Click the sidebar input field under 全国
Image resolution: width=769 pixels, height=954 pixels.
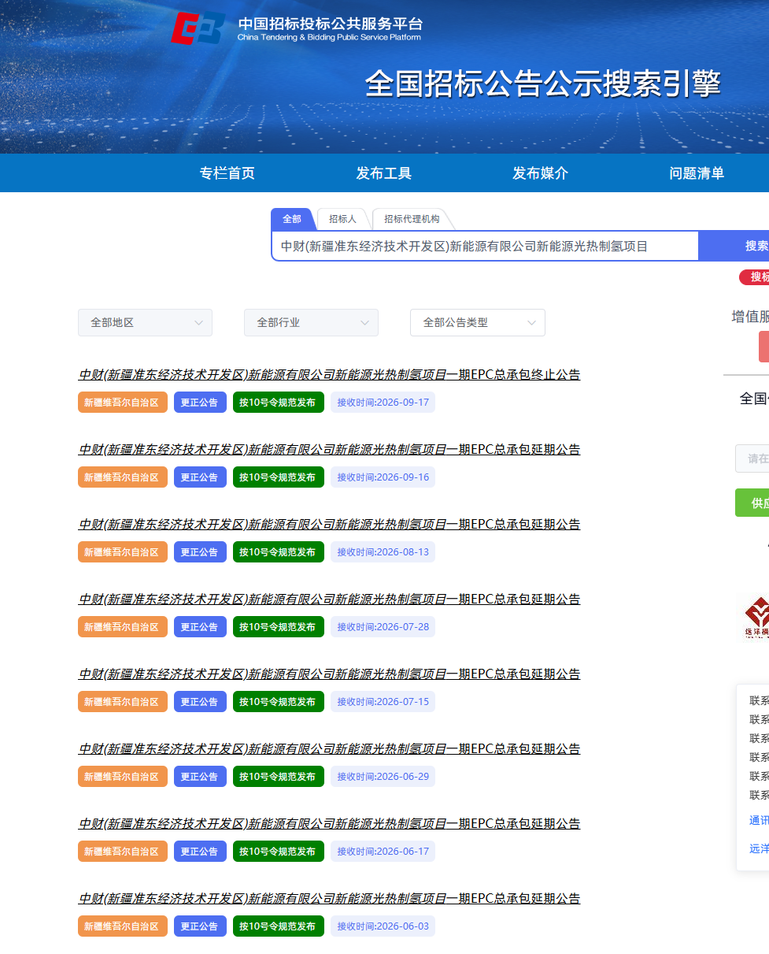tap(752, 458)
